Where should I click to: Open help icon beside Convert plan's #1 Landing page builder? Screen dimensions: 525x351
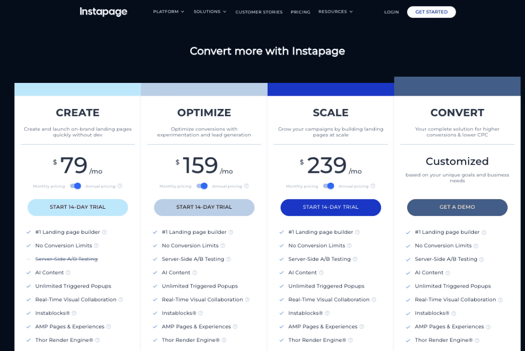[484, 232]
